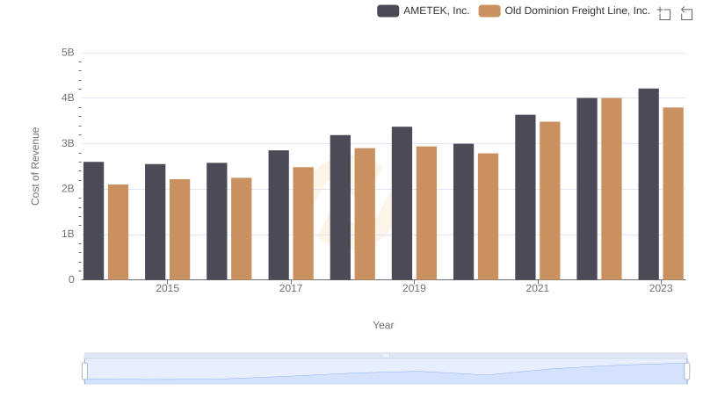Screen dimensions: 703x405
Task: Select the Old Dominion bar for 2016
Action: click(241, 229)
